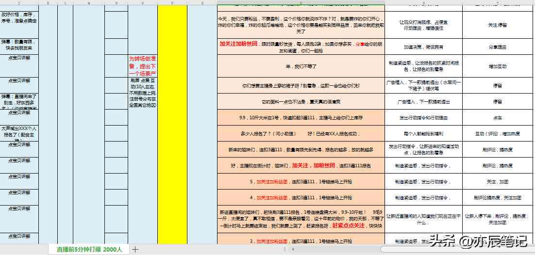Select the cell 发出行动指令和行动理由
The image size is (535, 255).
coord(424,118)
